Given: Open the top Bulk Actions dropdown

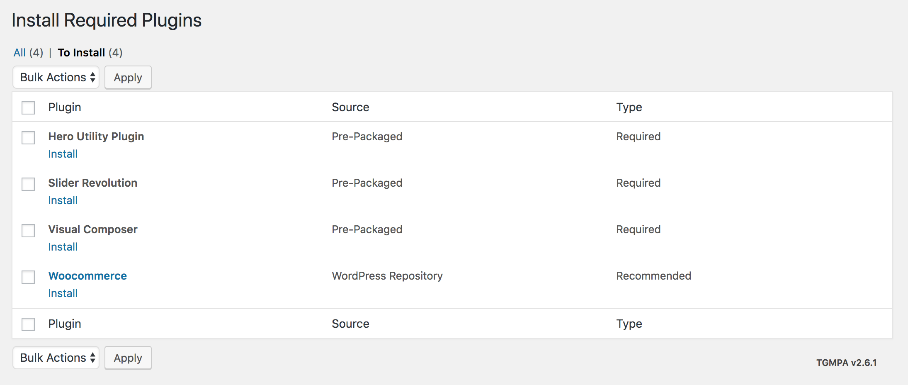Looking at the screenshot, I should pos(56,78).
